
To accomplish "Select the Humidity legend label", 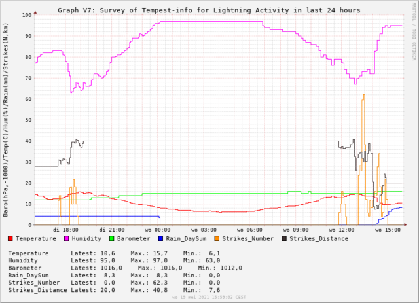I will (x=86, y=238).
